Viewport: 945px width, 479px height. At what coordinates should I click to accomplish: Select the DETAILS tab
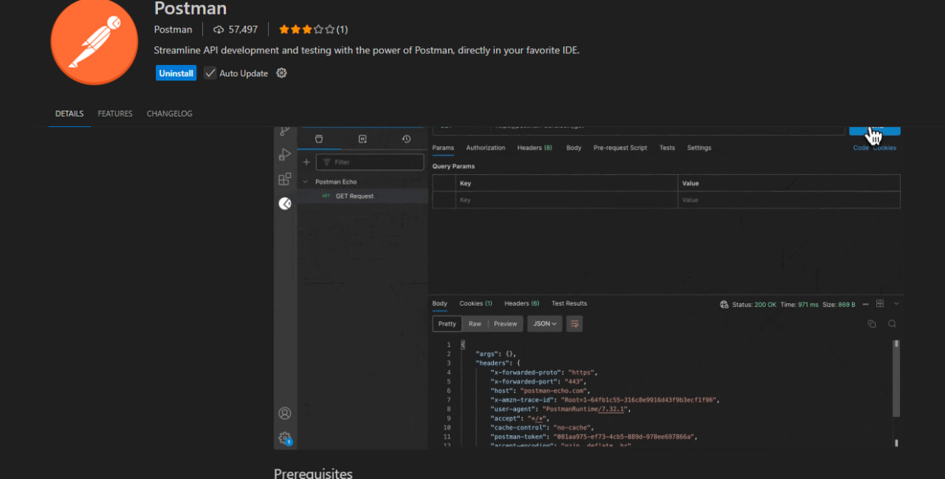coord(69,114)
